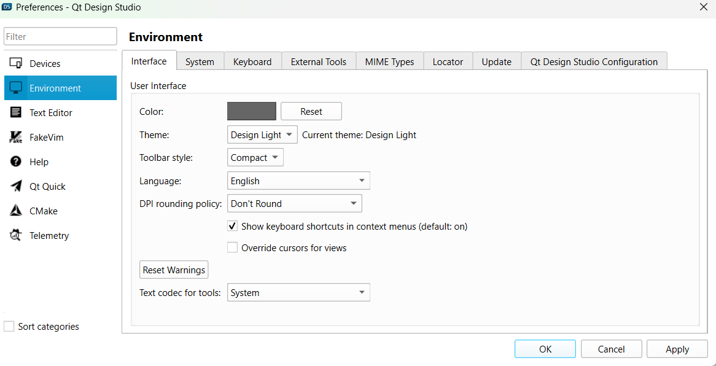Open the FakeVim category icon
716x366 pixels.
point(16,137)
